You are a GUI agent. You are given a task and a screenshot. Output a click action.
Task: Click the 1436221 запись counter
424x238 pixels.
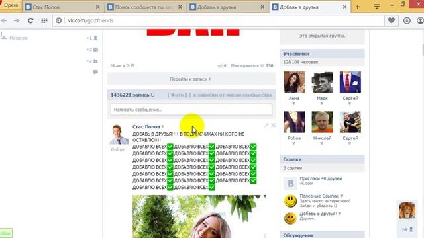point(130,95)
